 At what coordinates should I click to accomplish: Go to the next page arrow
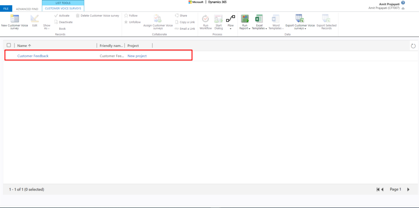point(408,189)
